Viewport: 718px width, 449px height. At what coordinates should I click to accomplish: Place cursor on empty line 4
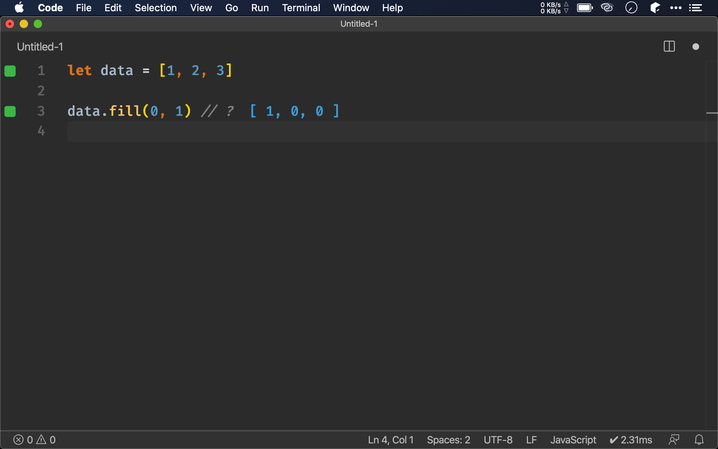pos(386,132)
